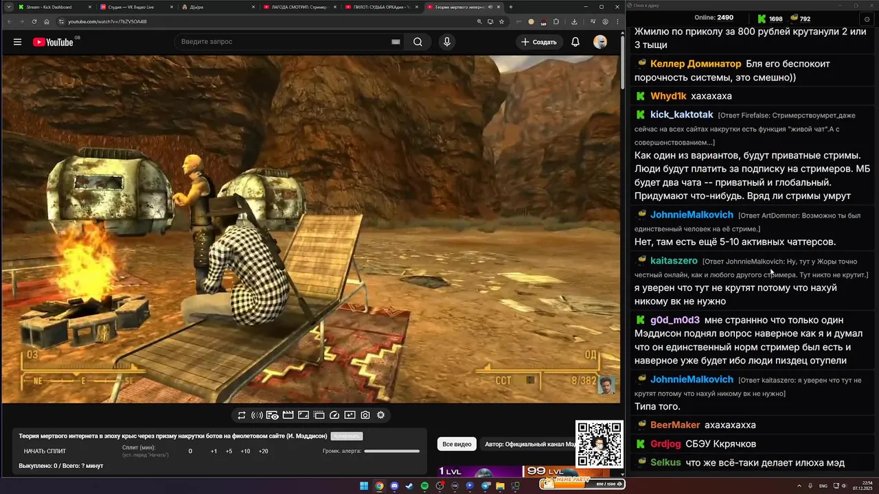Add +10 minutes to the split

click(245, 451)
